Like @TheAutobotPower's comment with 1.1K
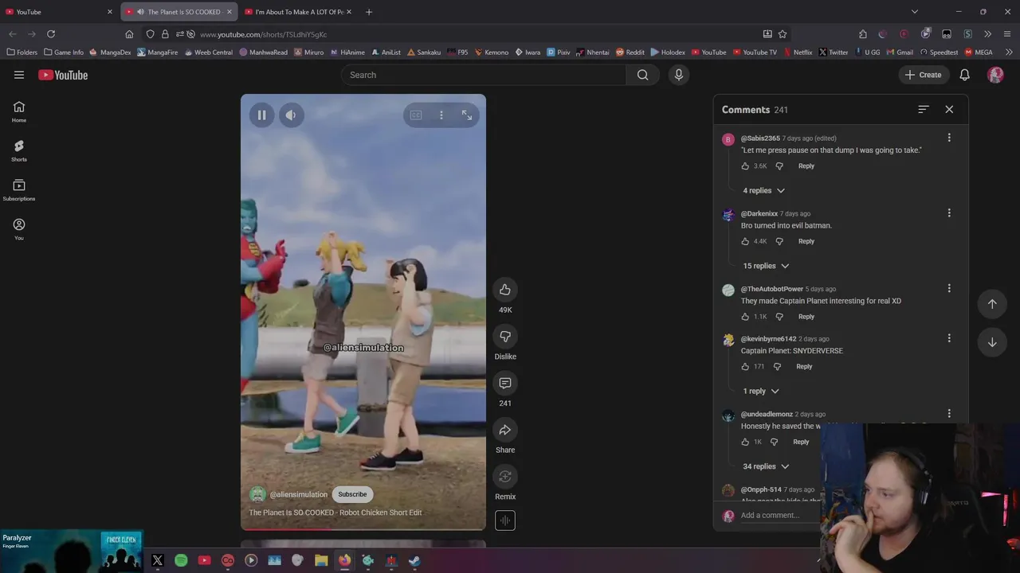 coord(745,317)
